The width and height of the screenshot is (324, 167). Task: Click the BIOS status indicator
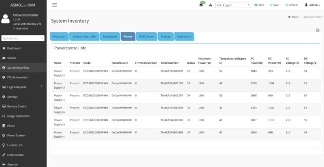(x=258, y=5)
